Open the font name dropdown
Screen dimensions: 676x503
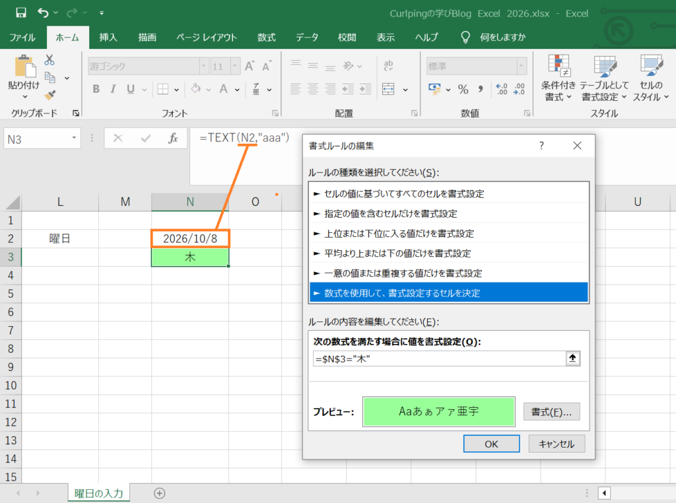[204, 66]
